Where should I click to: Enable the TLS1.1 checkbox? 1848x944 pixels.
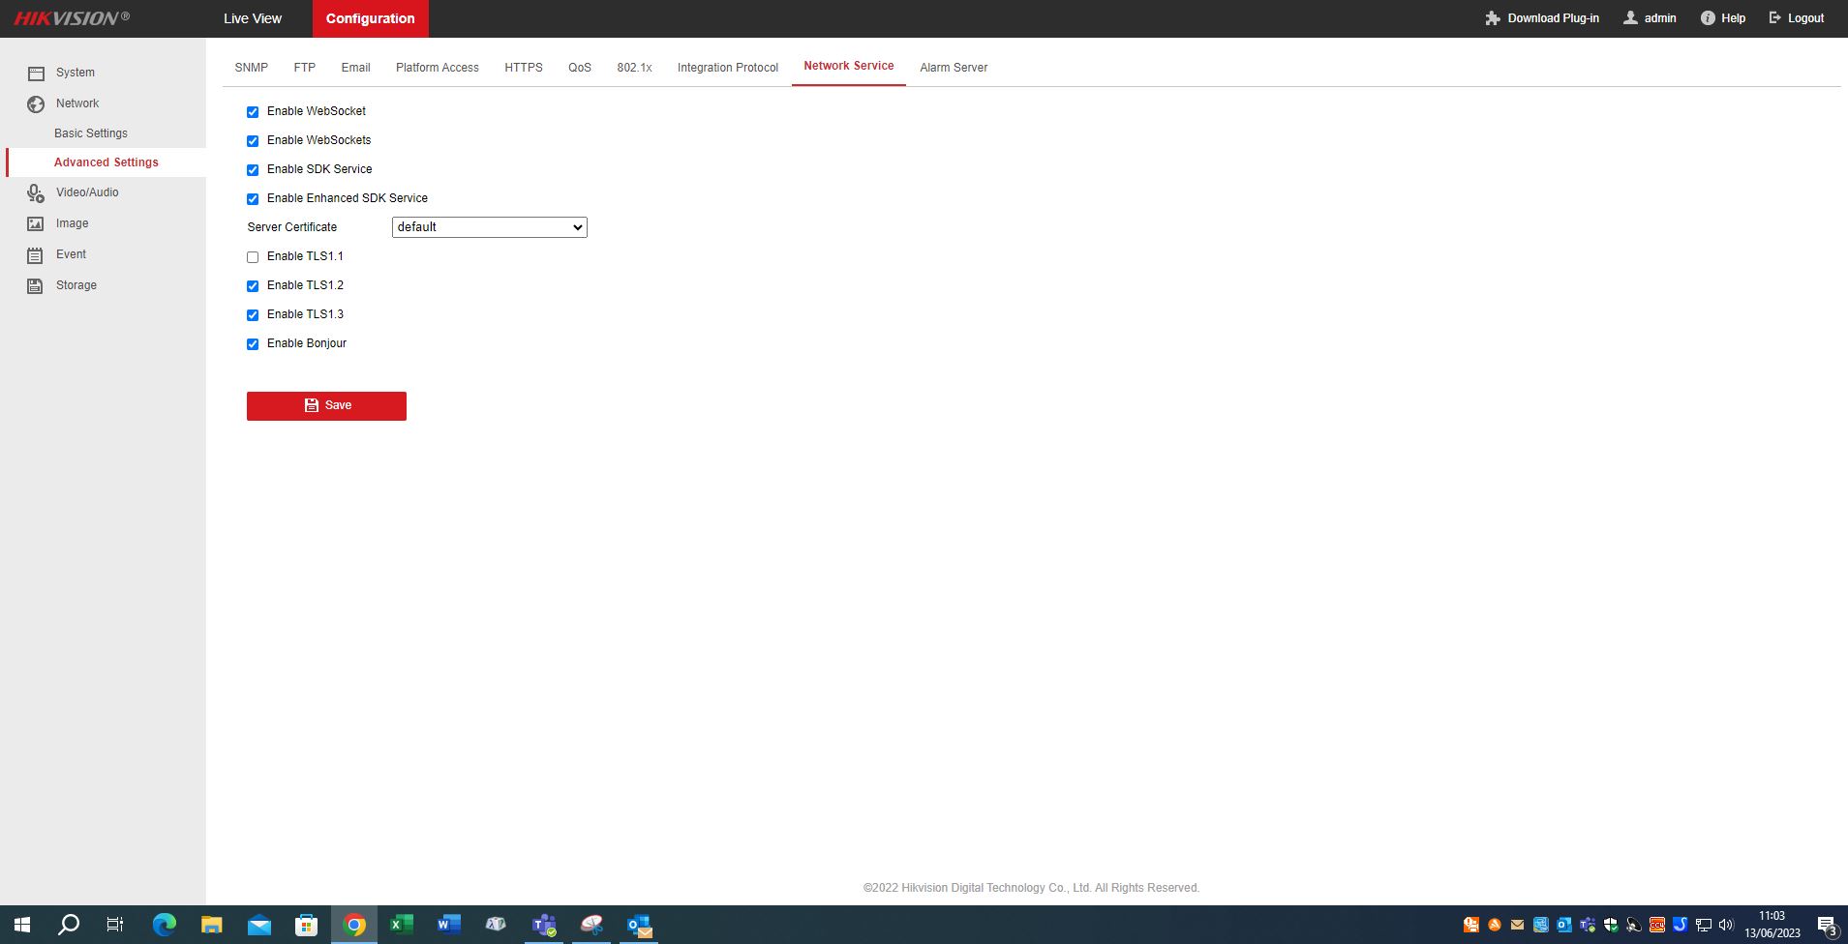(253, 257)
